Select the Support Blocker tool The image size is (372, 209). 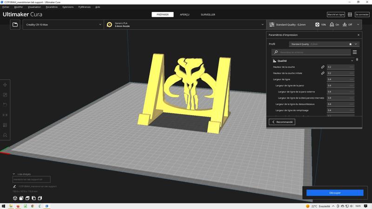coord(5,135)
